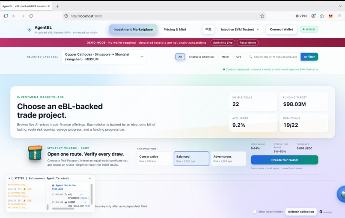This screenshot has width=345, height=218.
Task: Open a new browser tab with the plus
Action: (x=57, y=6)
